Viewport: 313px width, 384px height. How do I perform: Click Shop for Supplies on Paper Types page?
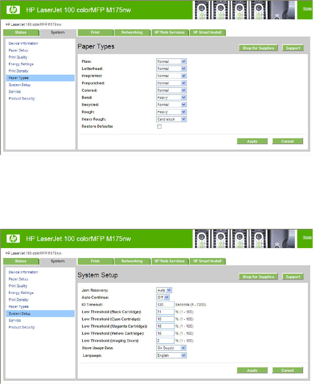(258, 48)
